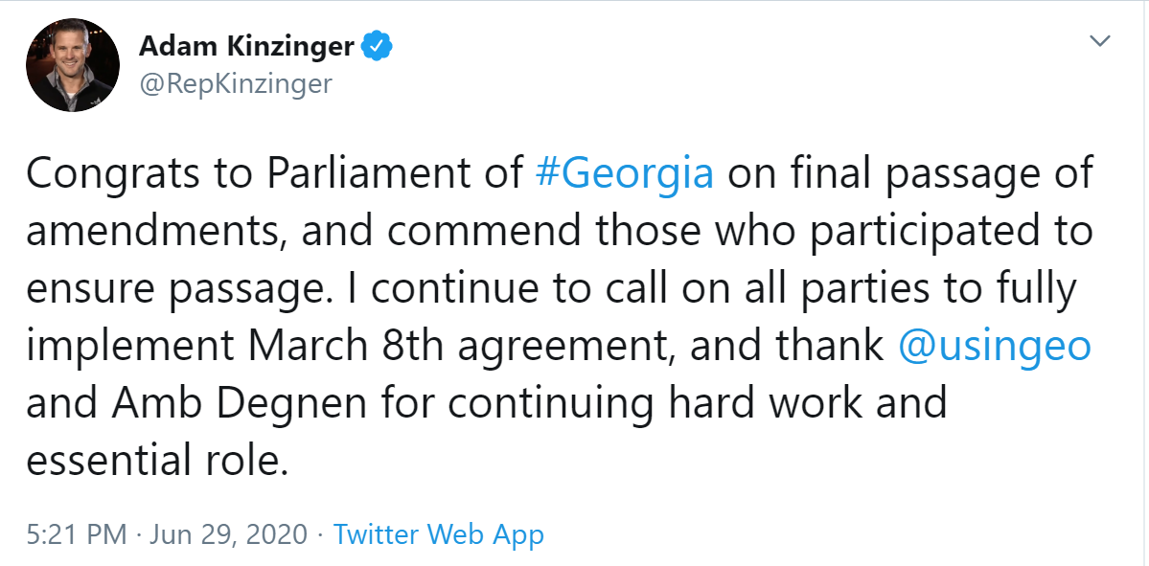The width and height of the screenshot is (1149, 566).
Task: Click the 5:21 PM timestamp
Action: pos(77,534)
